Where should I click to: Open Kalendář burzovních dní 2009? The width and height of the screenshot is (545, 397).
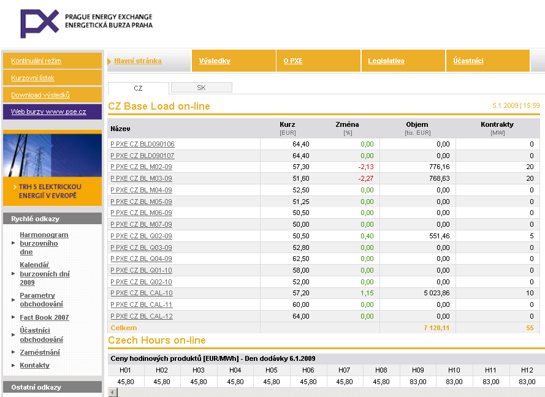[x=45, y=274]
